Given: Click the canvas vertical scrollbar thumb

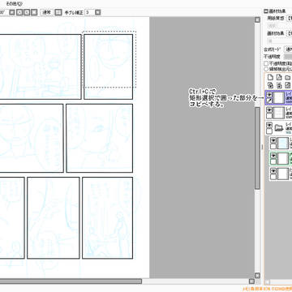Looking at the screenshot, I should coord(257,148).
